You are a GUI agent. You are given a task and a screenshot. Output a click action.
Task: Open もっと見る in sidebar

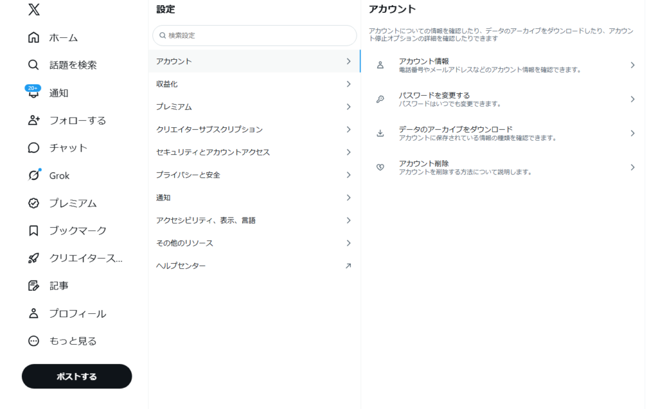73,341
